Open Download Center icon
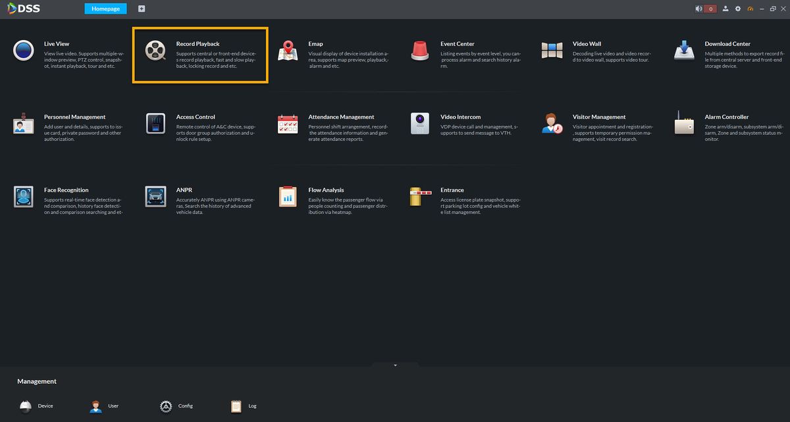The image size is (790, 422). tap(685, 51)
